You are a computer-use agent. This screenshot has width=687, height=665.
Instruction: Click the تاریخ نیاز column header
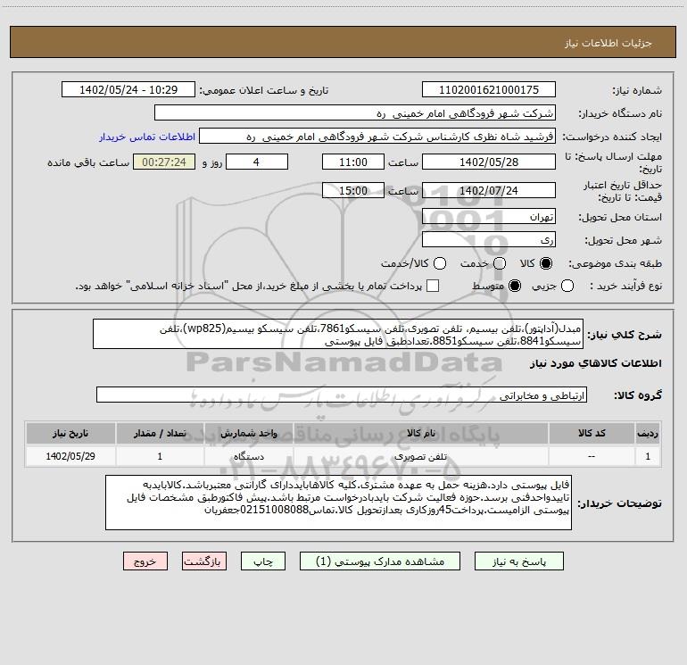pos(70,433)
